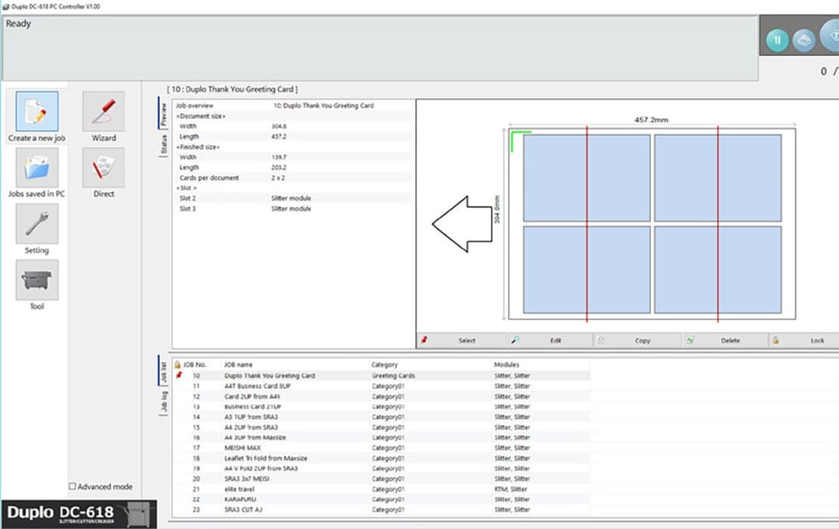The height and width of the screenshot is (529, 839).
Task: Enable the Advanced mode checkbox
Action: point(73,487)
